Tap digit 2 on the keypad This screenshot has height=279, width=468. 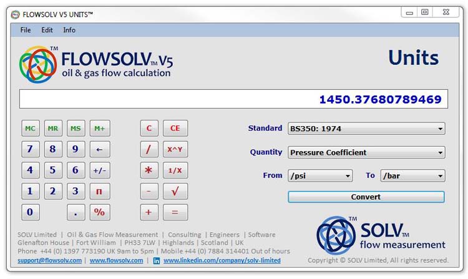pyautogui.click(x=53, y=191)
